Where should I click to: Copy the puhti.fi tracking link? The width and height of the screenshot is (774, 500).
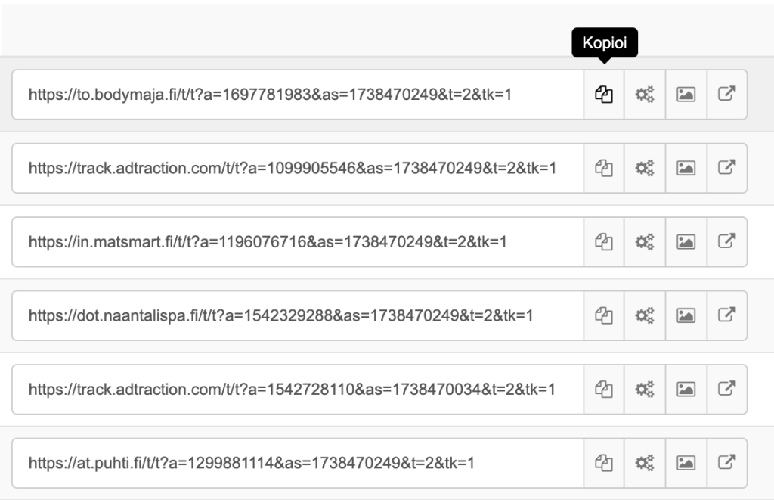[603, 462]
